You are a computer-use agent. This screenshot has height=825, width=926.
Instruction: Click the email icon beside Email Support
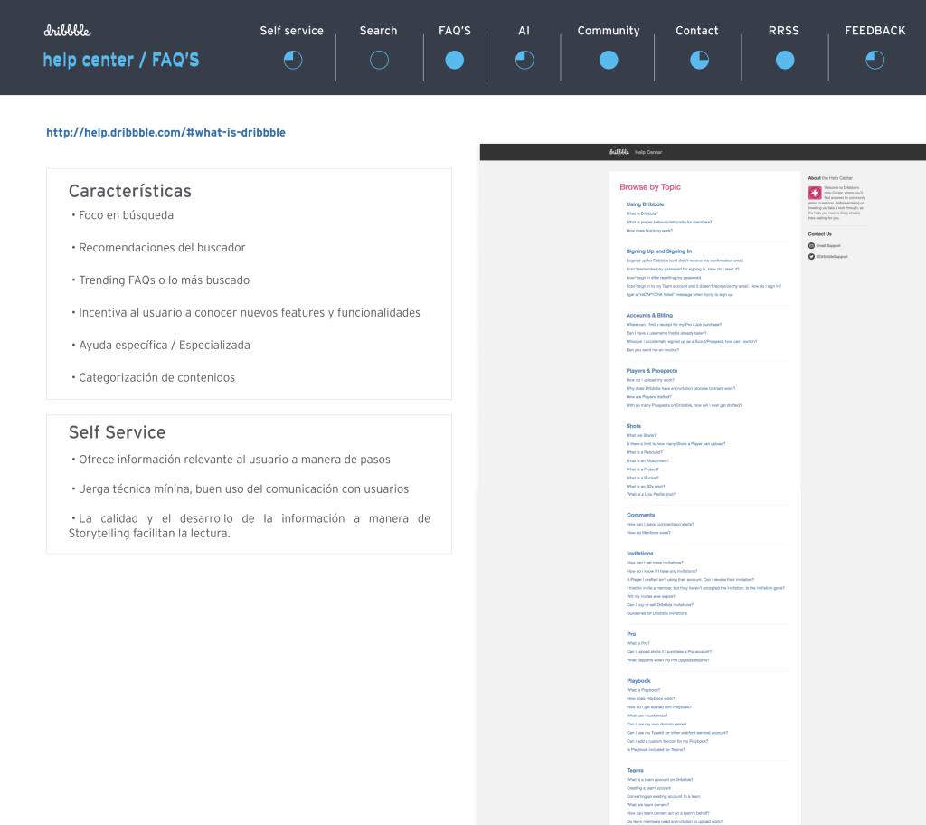click(x=811, y=245)
